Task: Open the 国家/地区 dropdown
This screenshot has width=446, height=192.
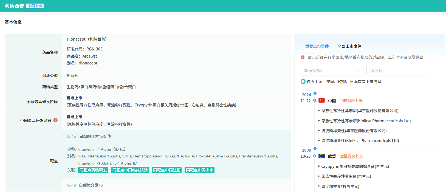Action: coord(332,70)
